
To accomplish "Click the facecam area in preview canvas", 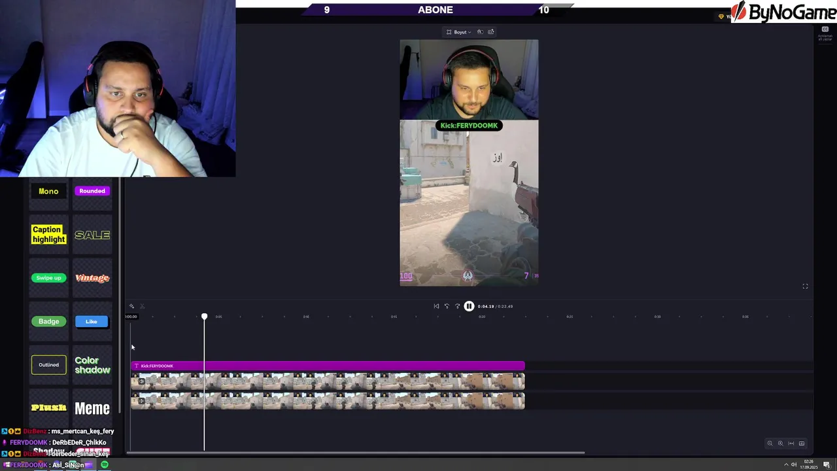I will click(x=469, y=79).
